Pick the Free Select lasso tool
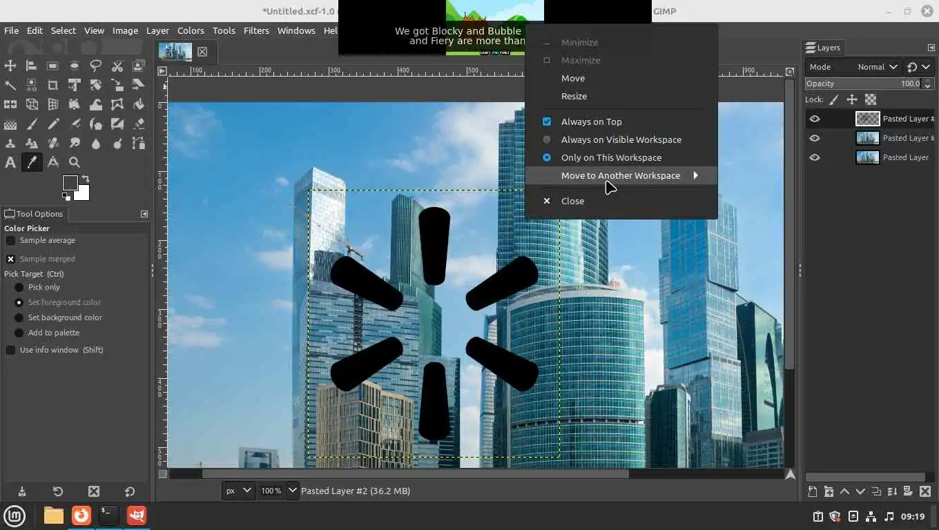 (96, 66)
